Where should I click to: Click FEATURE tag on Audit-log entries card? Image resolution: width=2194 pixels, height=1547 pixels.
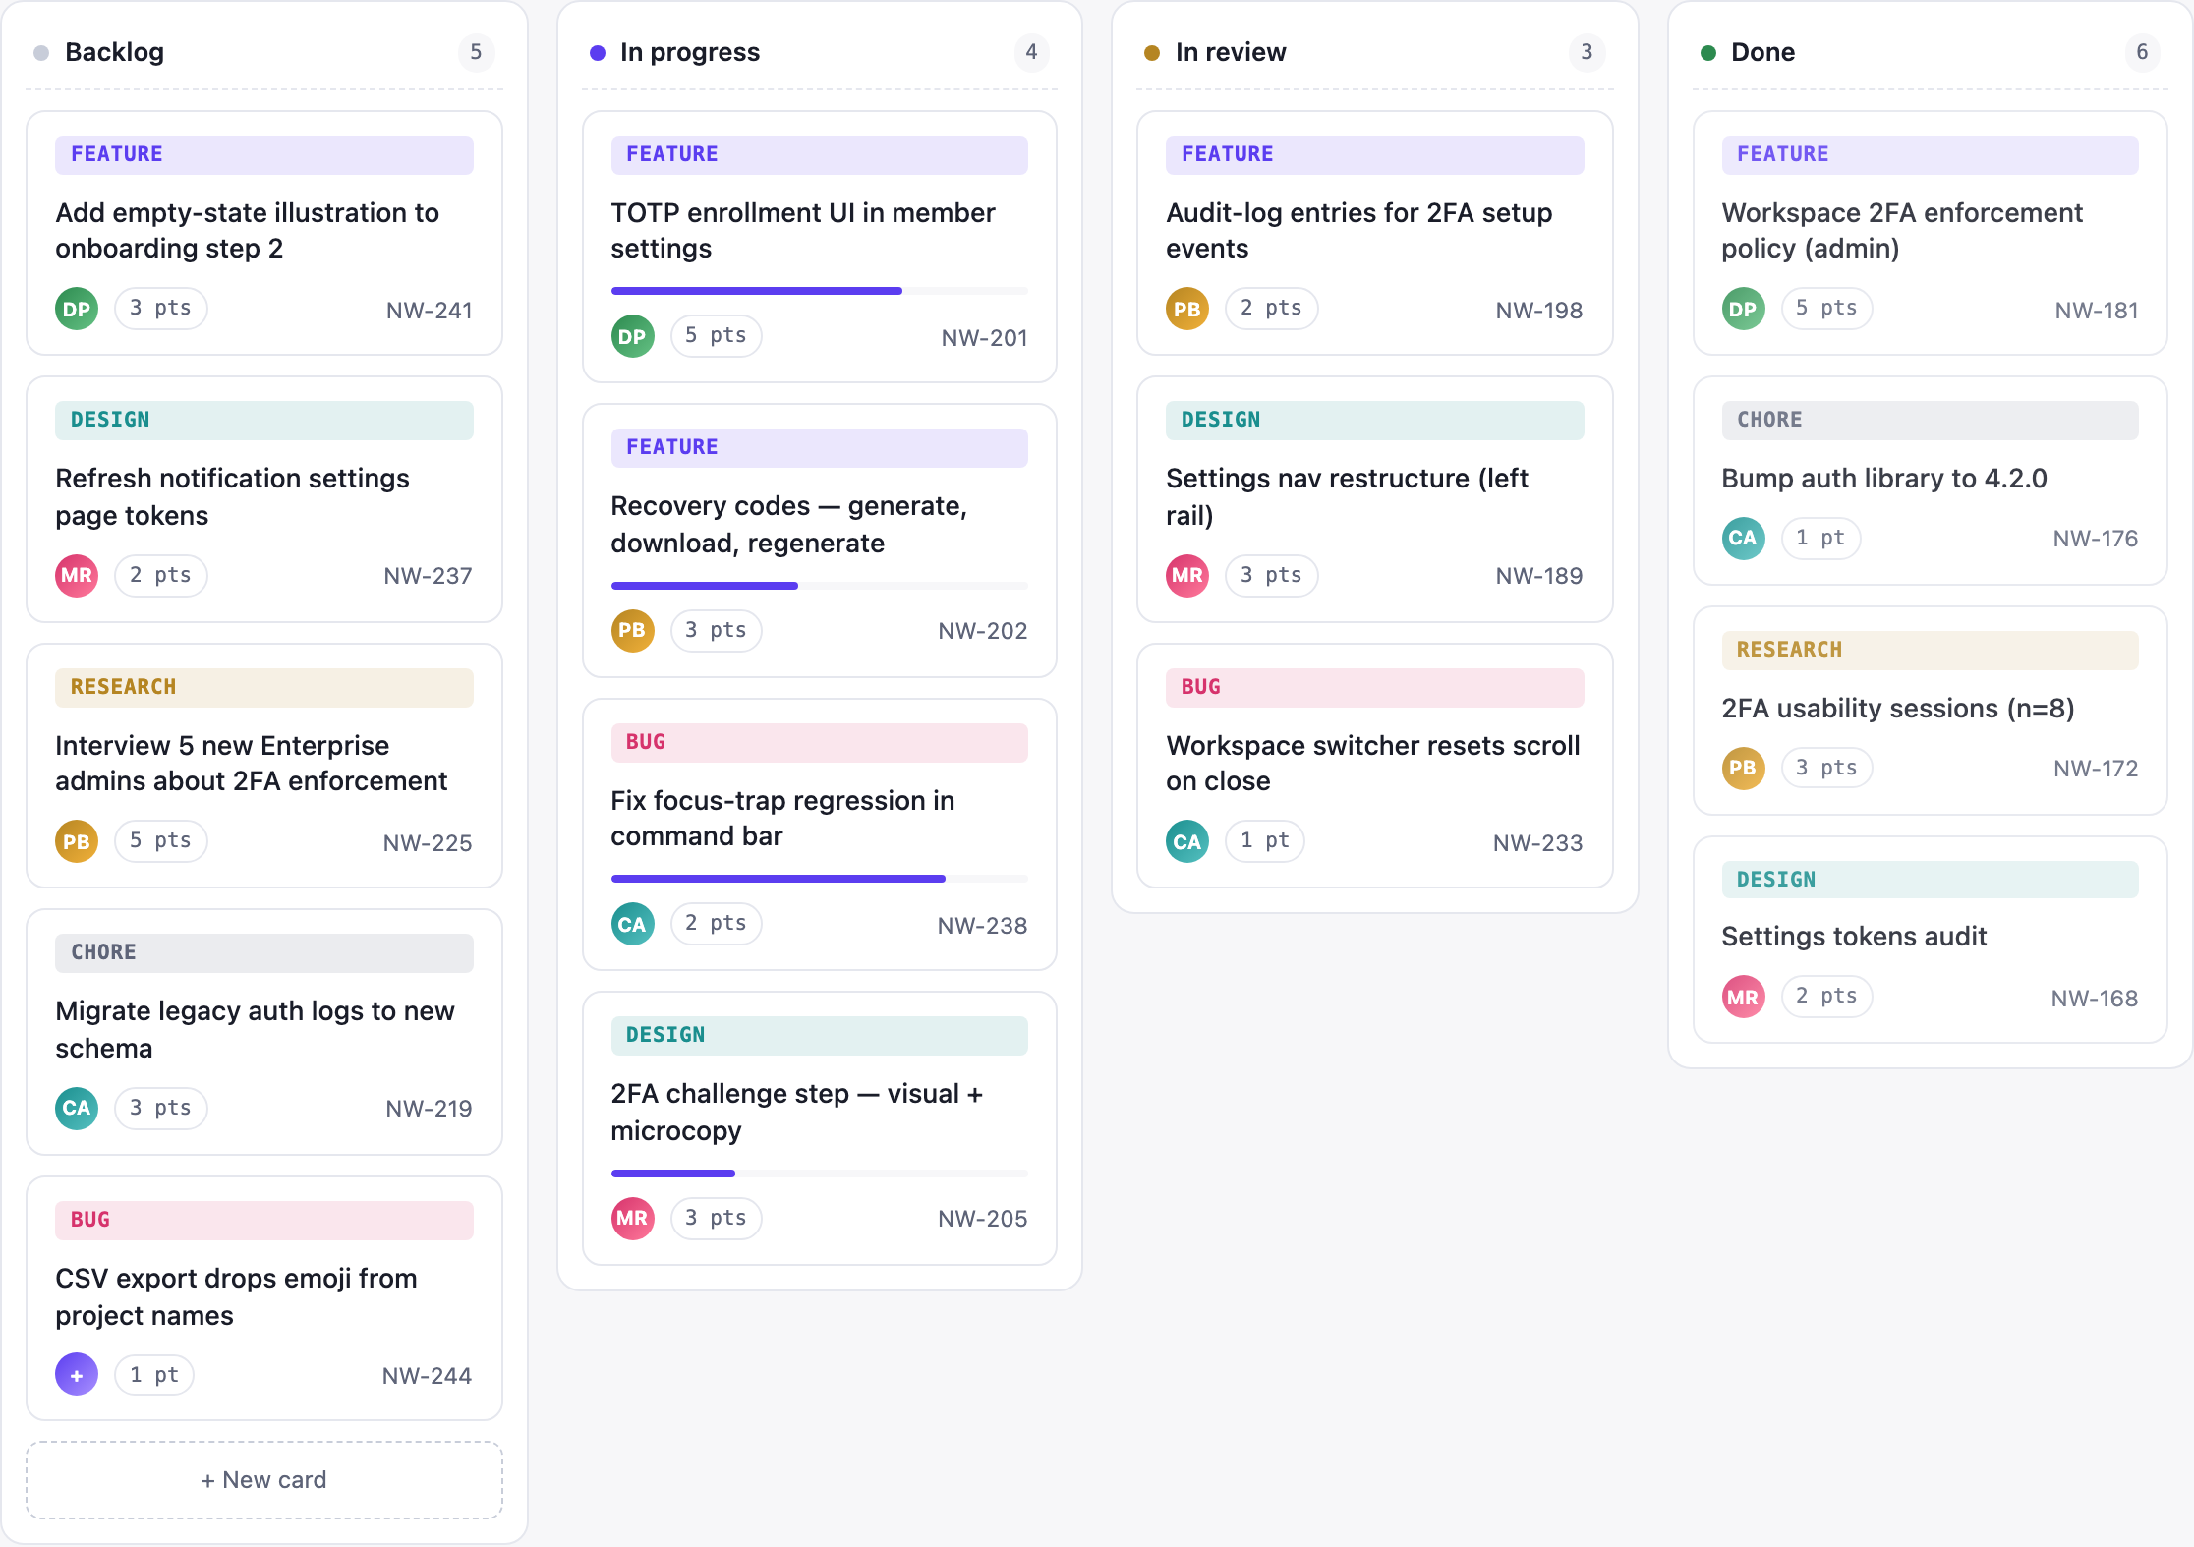click(1374, 154)
